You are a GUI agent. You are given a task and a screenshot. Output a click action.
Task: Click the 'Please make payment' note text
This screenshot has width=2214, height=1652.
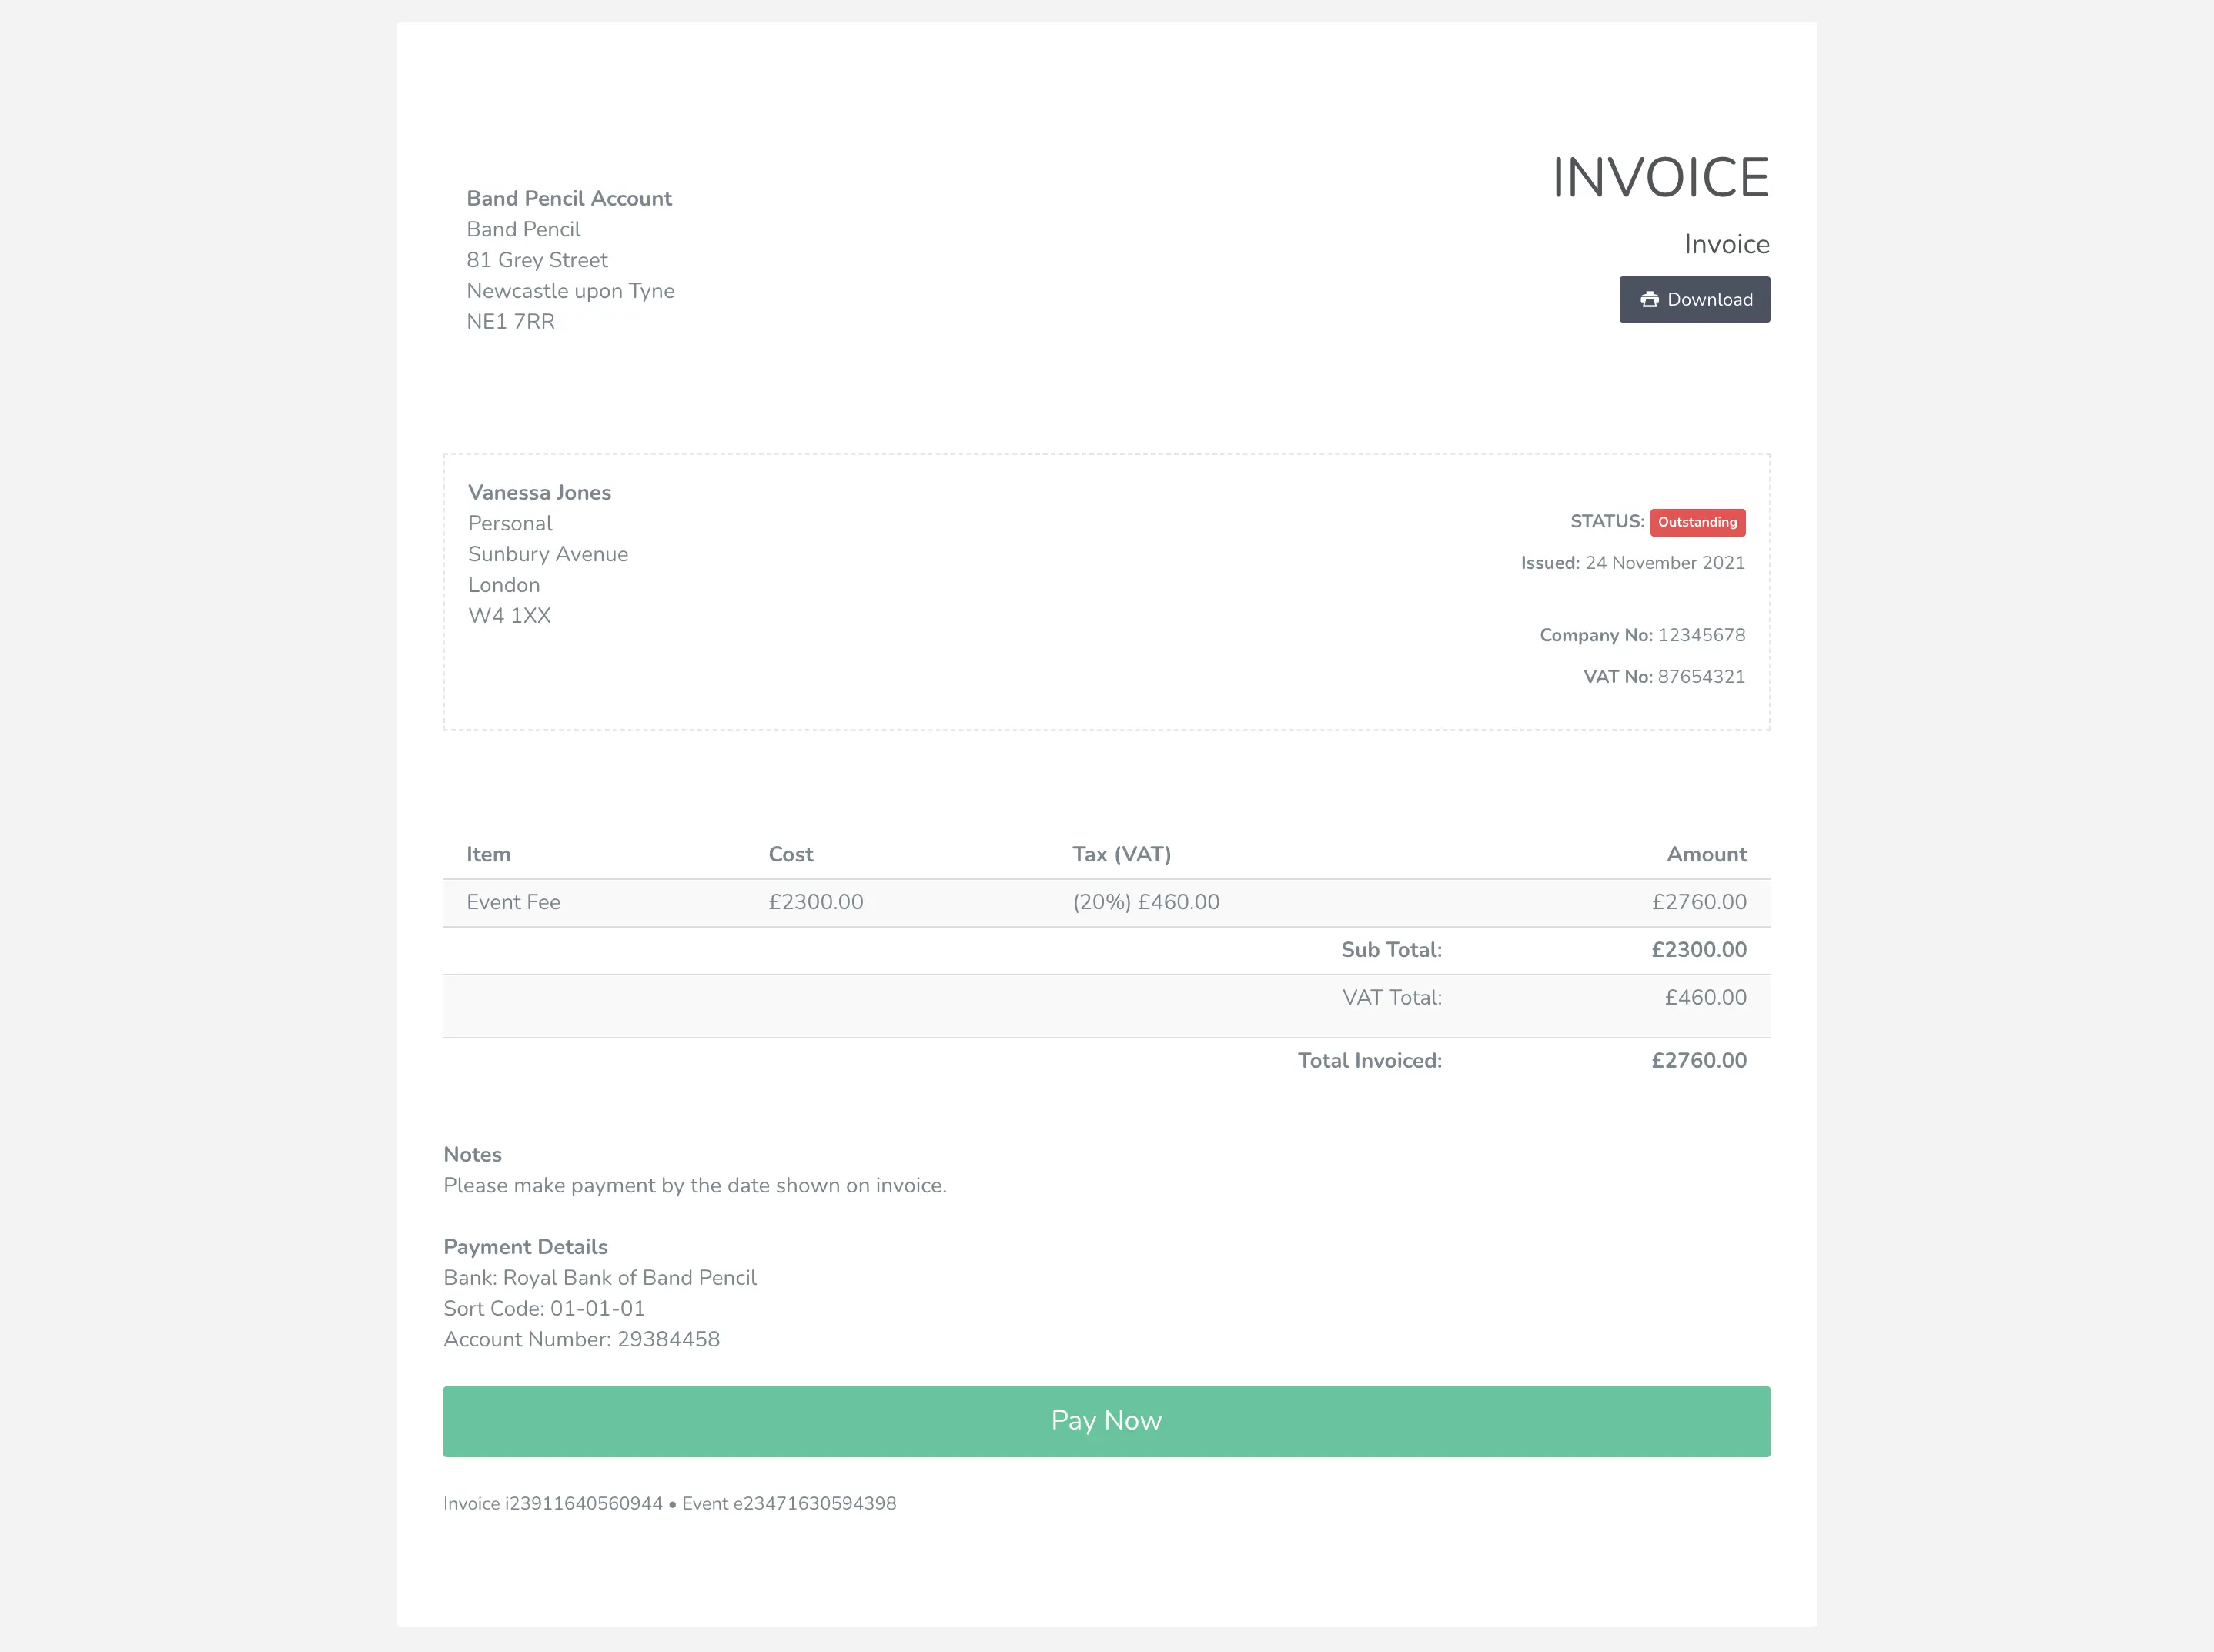tap(694, 1185)
